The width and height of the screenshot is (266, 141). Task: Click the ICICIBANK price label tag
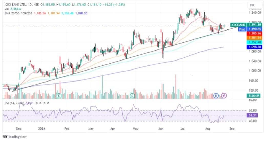[x=238, y=25]
